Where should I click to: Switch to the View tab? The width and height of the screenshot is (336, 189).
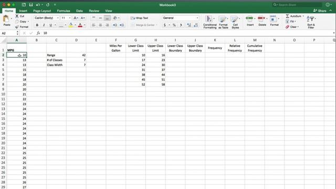click(109, 10)
